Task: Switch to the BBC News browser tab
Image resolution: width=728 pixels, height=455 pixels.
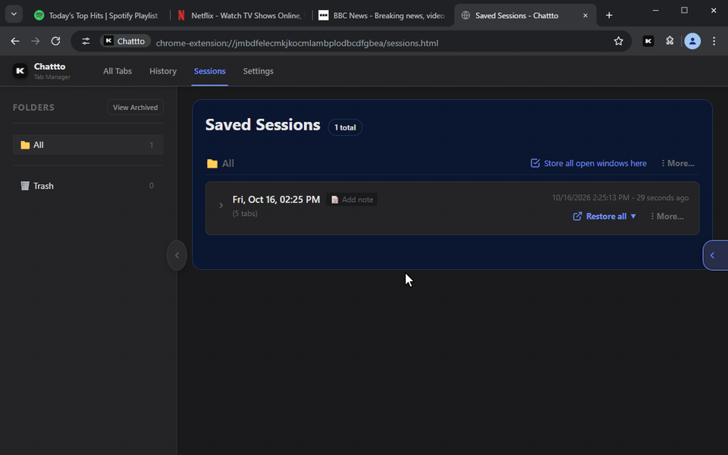Action: click(x=382, y=15)
